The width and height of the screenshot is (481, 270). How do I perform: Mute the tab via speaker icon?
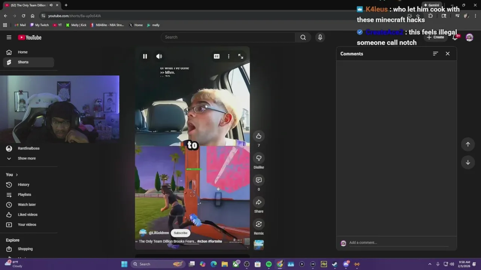51,5
